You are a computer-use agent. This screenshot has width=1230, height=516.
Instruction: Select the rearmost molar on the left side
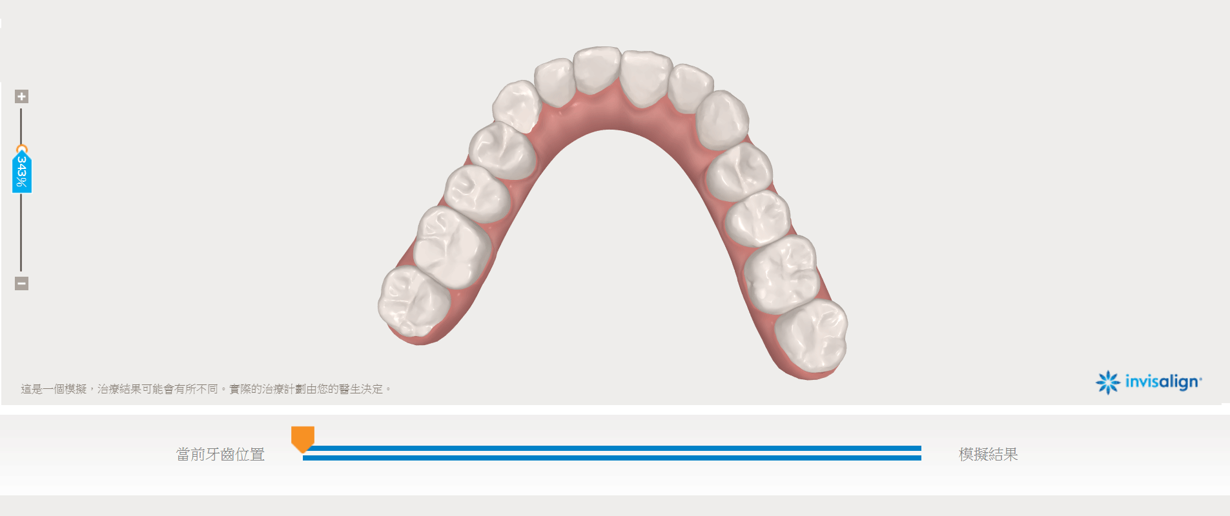click(414, 301)
